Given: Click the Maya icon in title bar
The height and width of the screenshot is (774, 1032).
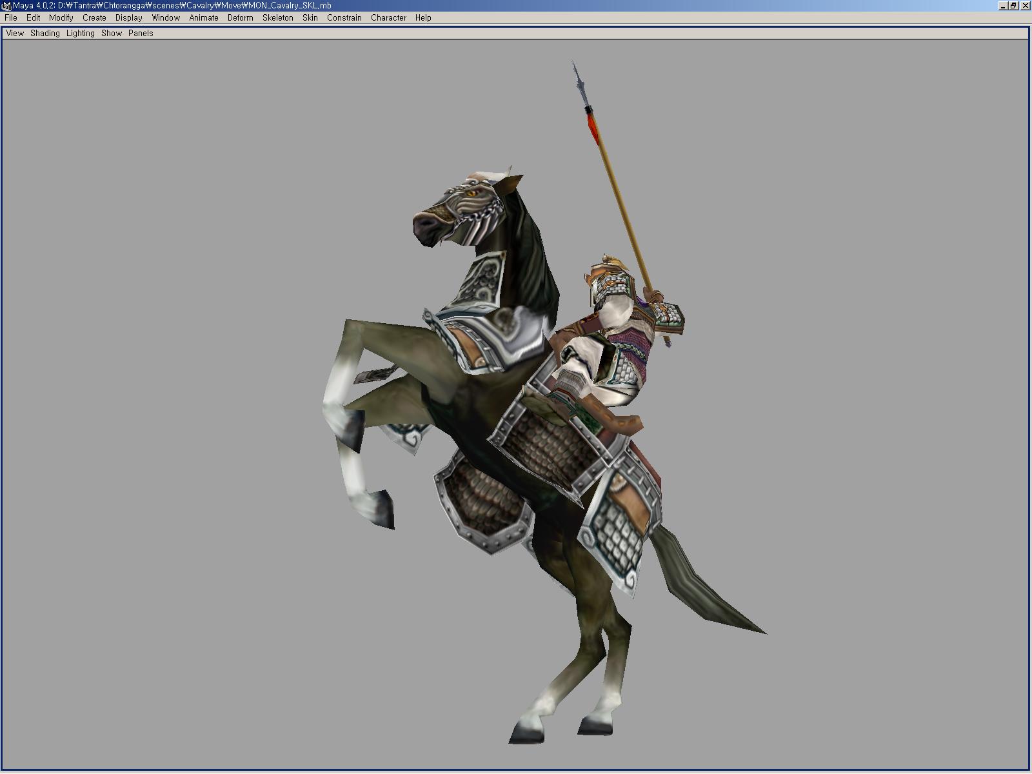Looking at the screenshot, I should tap(6, 6).
